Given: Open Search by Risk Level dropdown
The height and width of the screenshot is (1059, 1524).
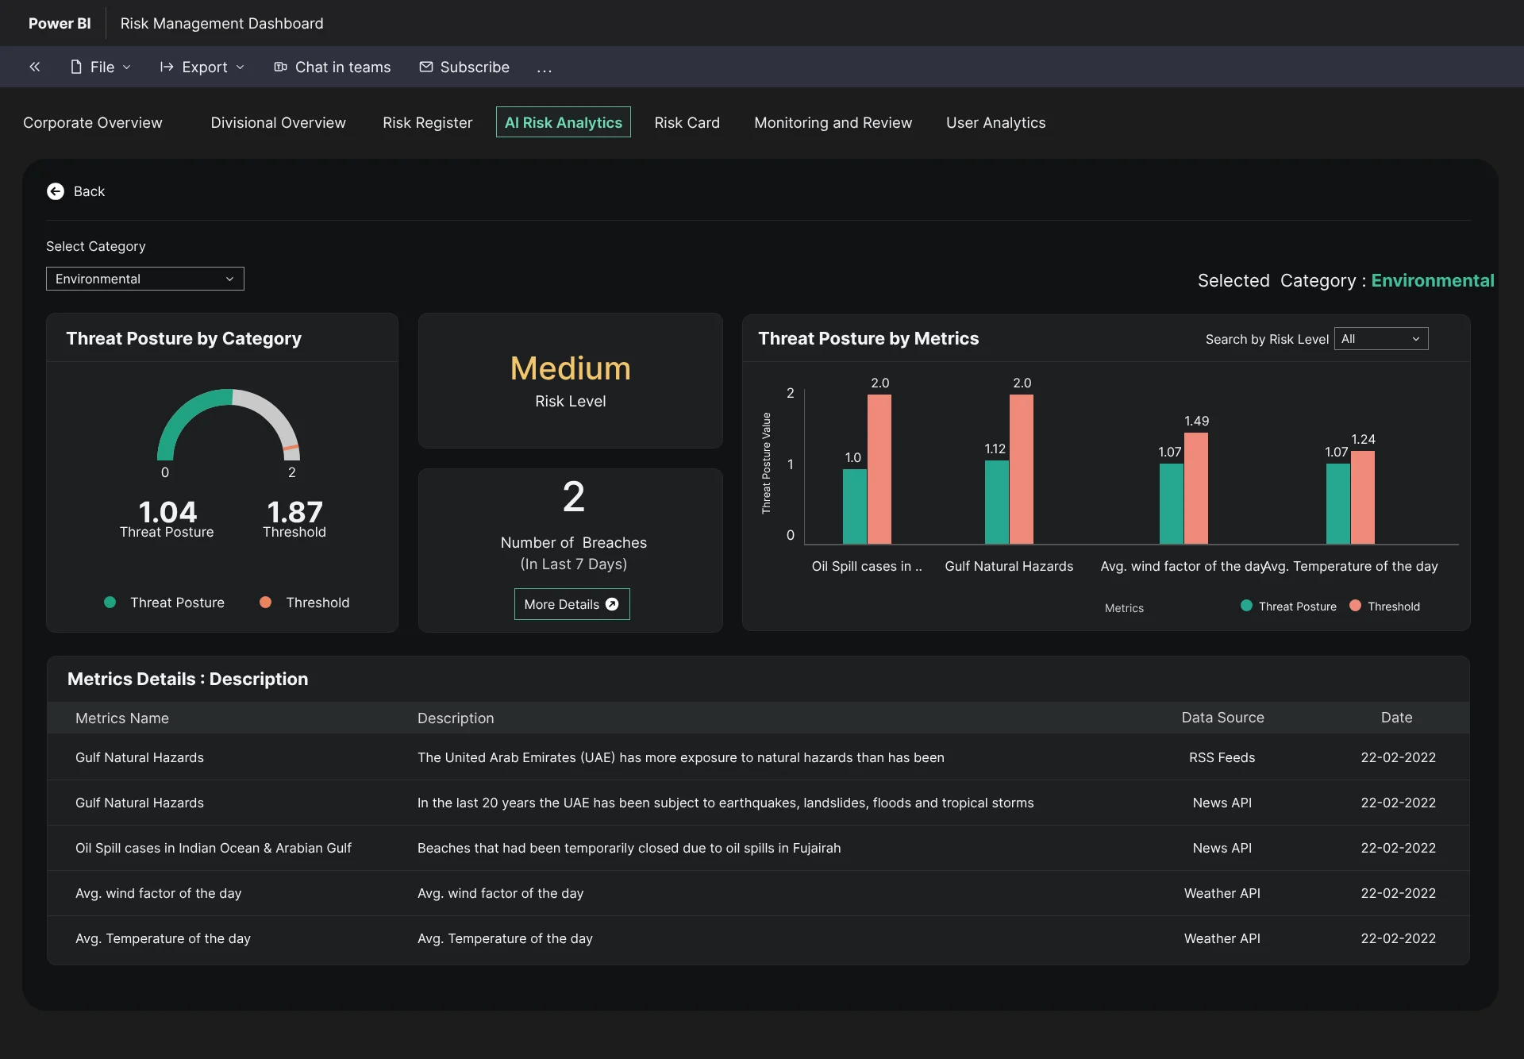Looking at the screenshot, I should pyautogui.click(x=1381, y=339).
